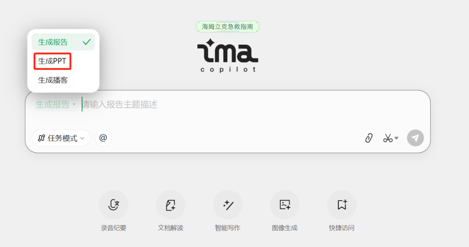This screenshot has height=247, width=469.
Task: Click the scissors screenshot icon
Action: point(388,138)
